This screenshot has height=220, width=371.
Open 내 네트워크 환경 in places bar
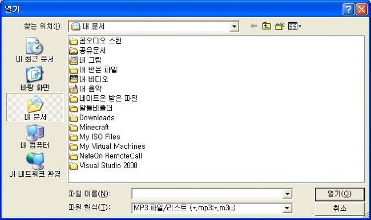click(35, 165)
